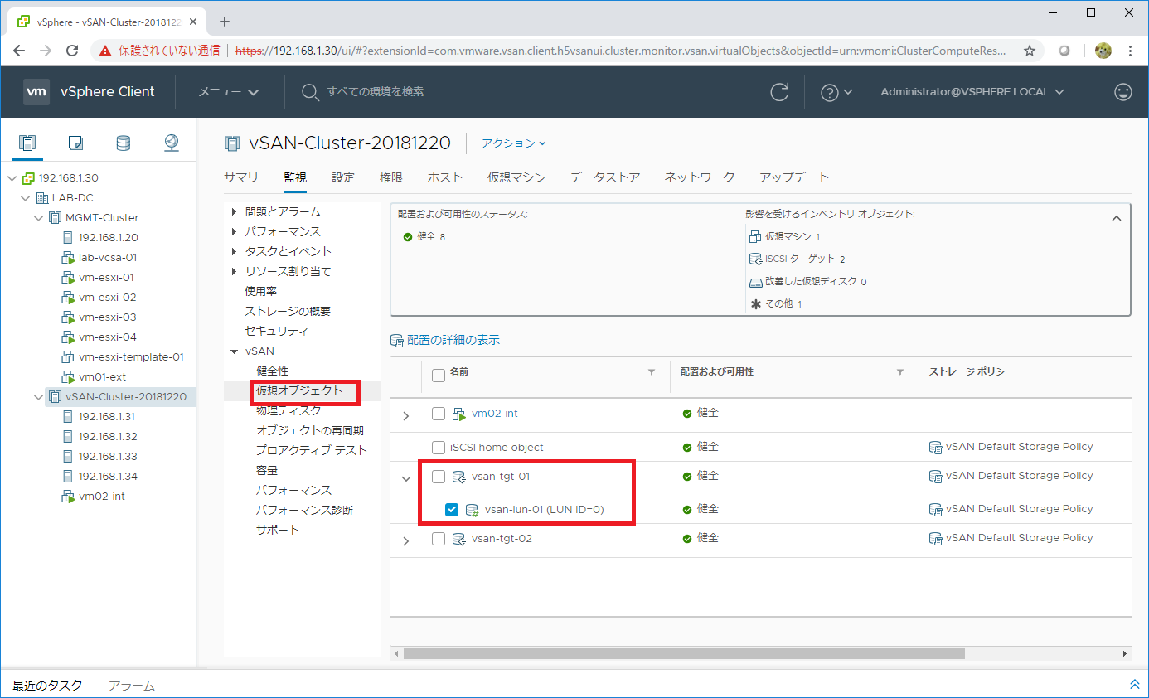Screen dimensions: 1149x698
Task: Click the vsan-tgt-02 iSCSI target icon
Action: (x=458, y=539)
